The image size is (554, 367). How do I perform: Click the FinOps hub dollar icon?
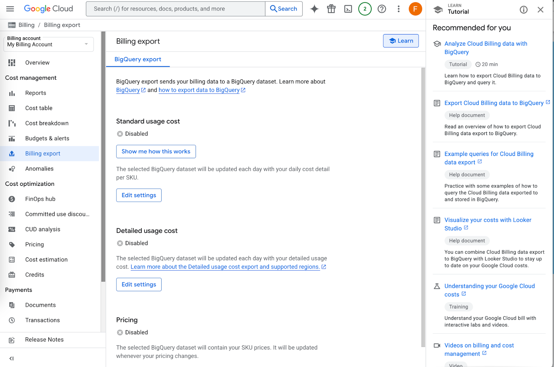click(12, 199)
